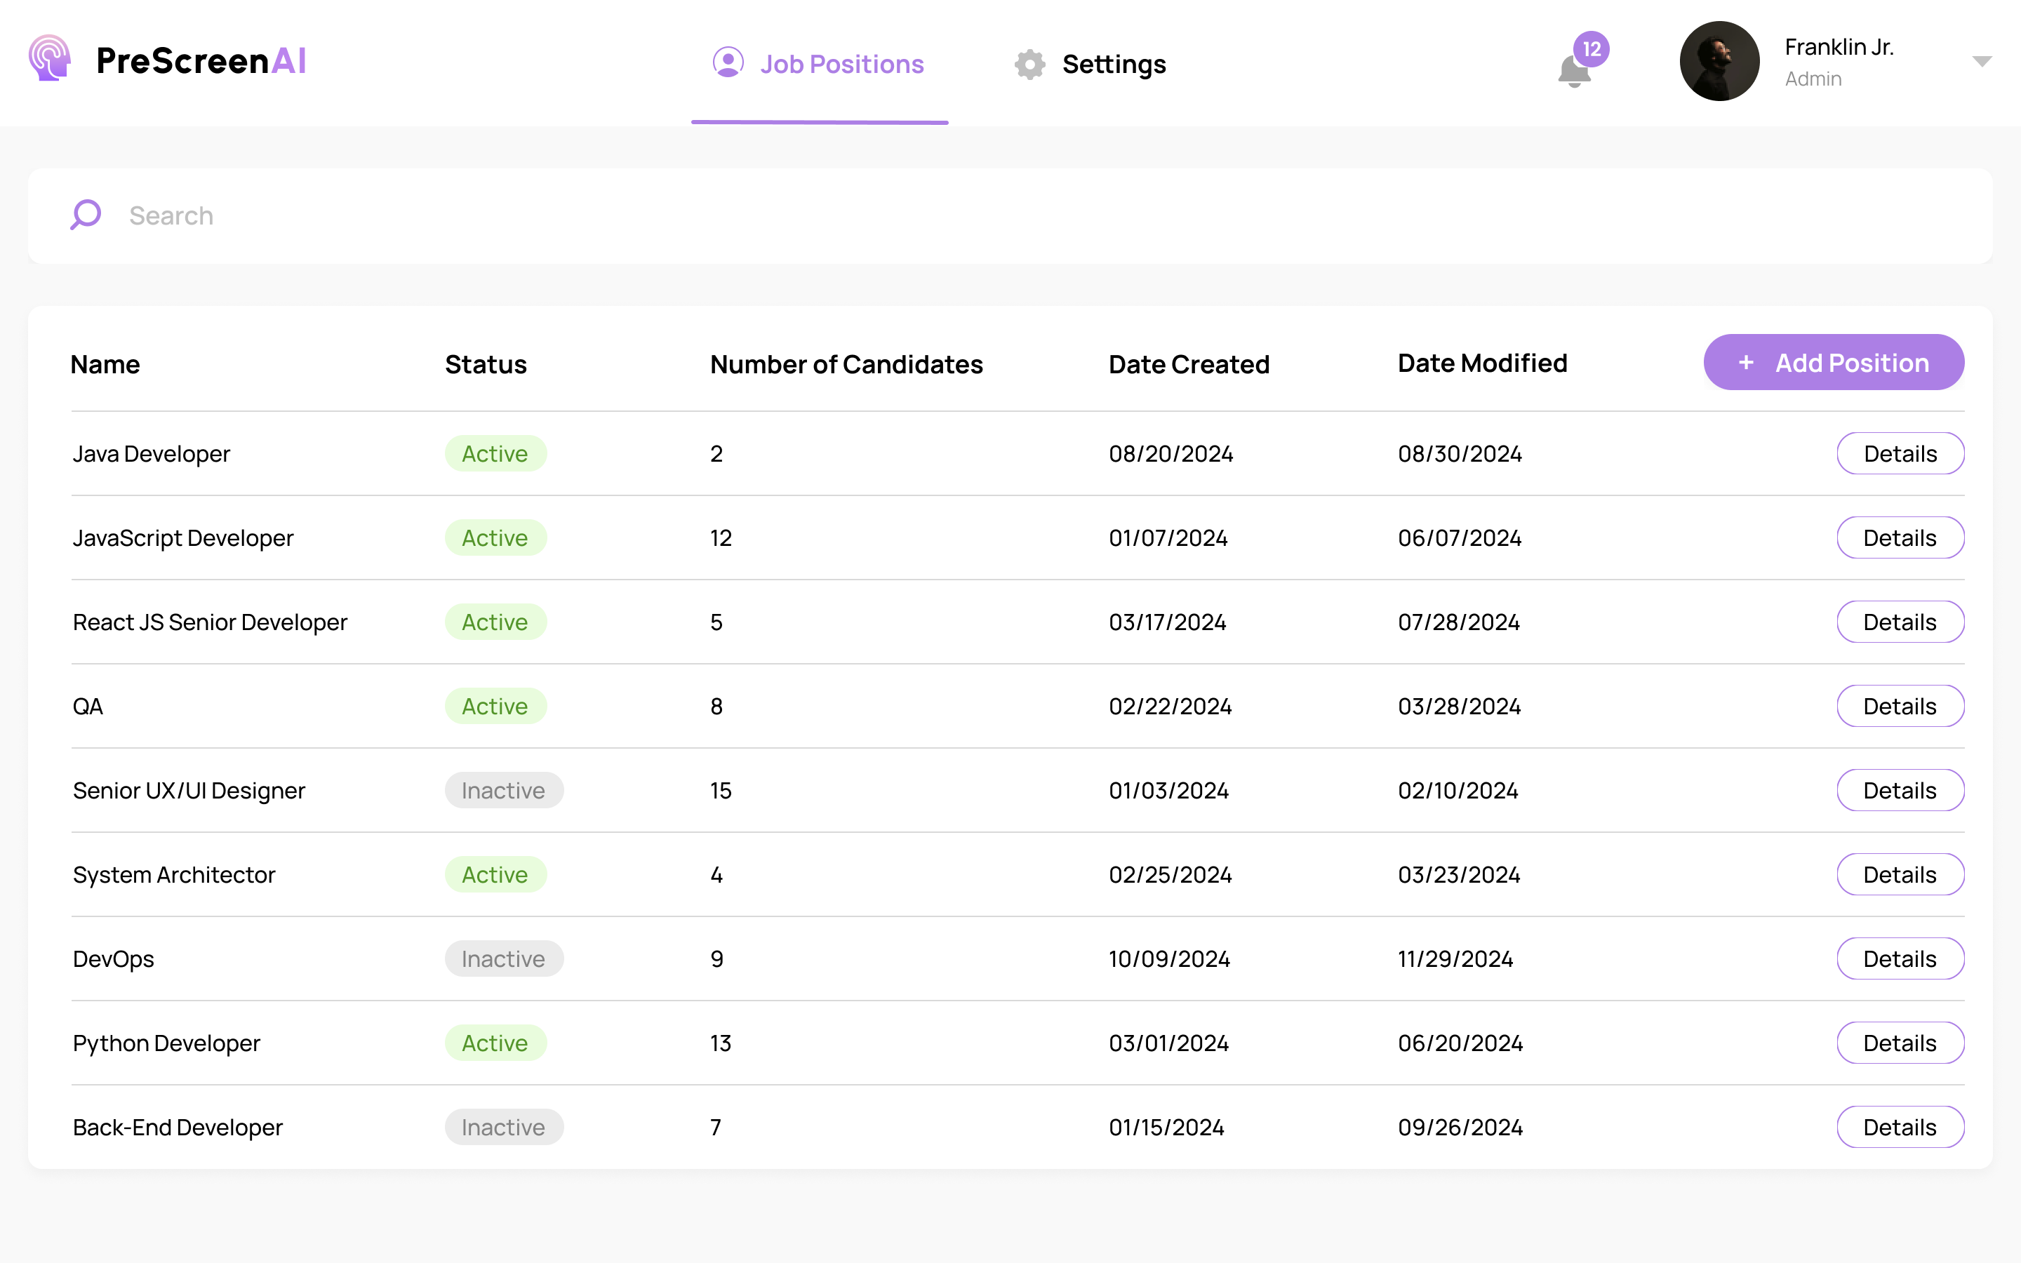Expand the Franklin Jr. account dropdown
The image size is (2021, 1263).
click(1982, 61)
